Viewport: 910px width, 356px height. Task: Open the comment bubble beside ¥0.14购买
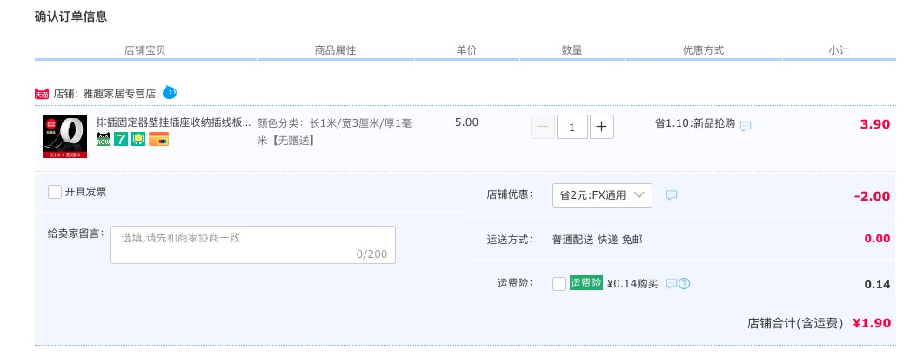(x=671, y=284)
